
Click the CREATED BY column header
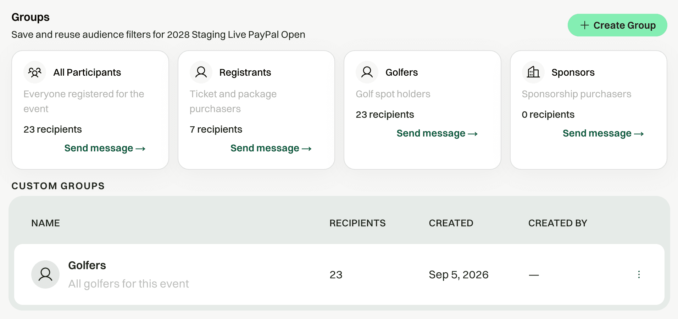click(558, 223)
